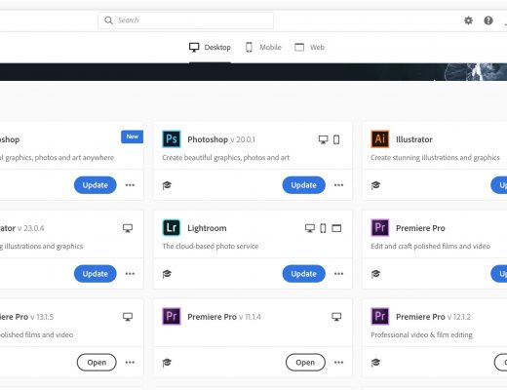The height and width of the screenshot is (390, 507).
Task: Click the mobile platform icon on Photoshop v 20.0.1 card
Action: [336, 139]
